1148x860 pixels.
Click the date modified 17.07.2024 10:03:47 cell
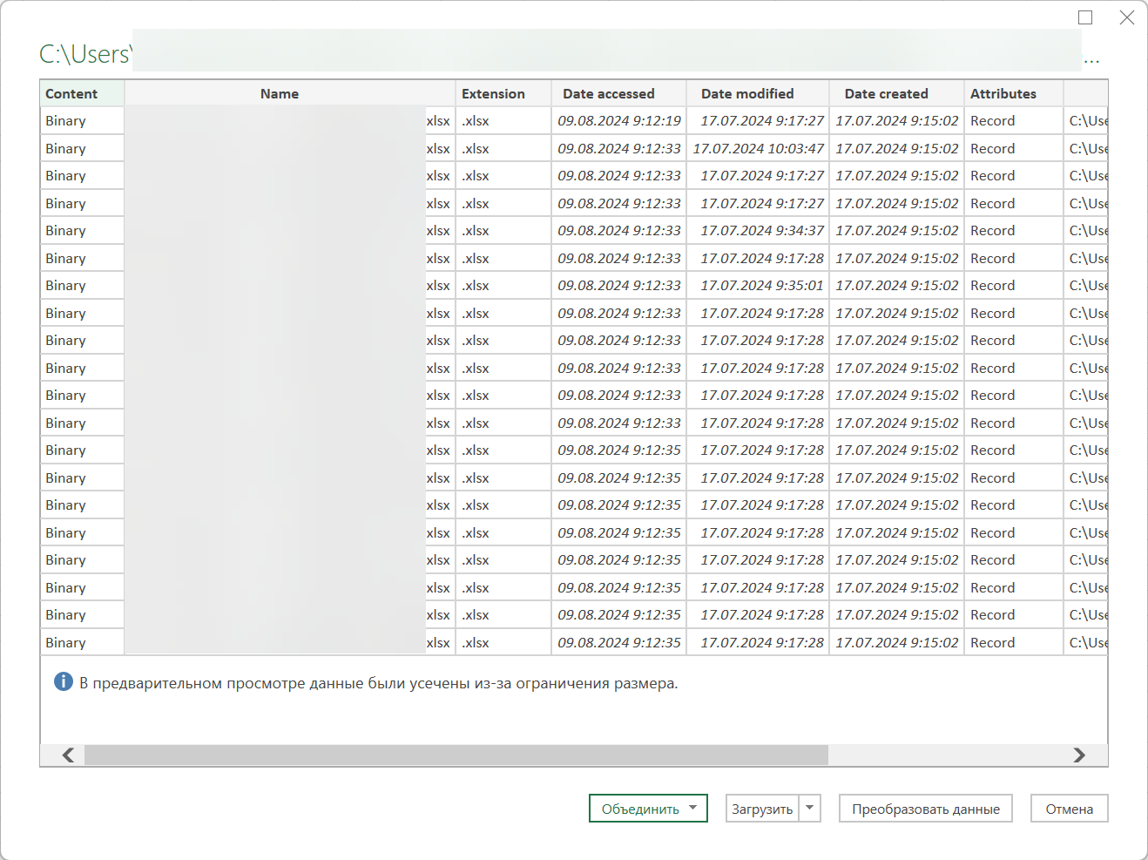coord(758,148)
